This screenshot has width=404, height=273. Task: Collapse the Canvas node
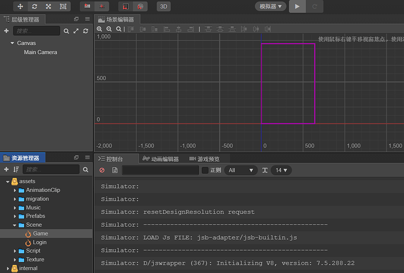click(12, 43)
